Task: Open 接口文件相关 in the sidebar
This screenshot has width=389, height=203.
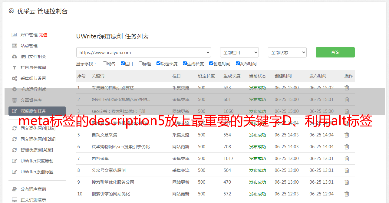Action: pyautogui.click(x=33, y=57)
